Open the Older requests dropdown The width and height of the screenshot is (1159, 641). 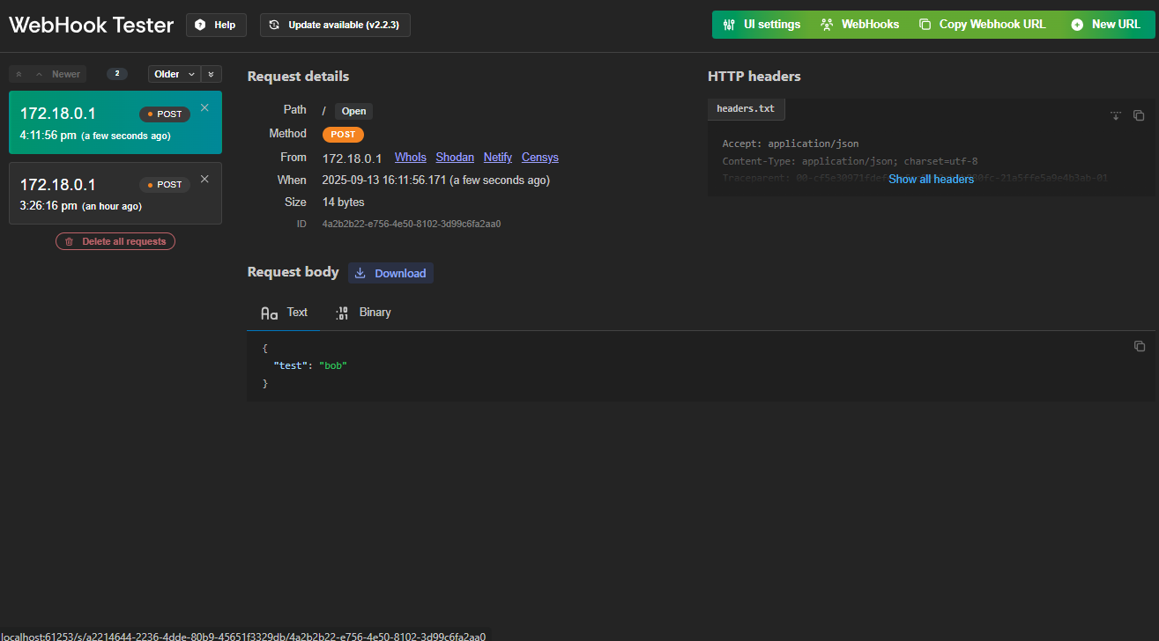click(x=173, y=74)
